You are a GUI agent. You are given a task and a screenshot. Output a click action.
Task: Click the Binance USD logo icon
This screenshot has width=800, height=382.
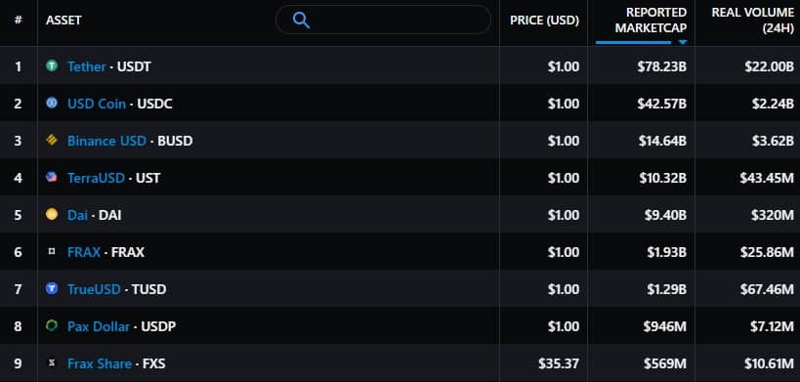[52, 141]
